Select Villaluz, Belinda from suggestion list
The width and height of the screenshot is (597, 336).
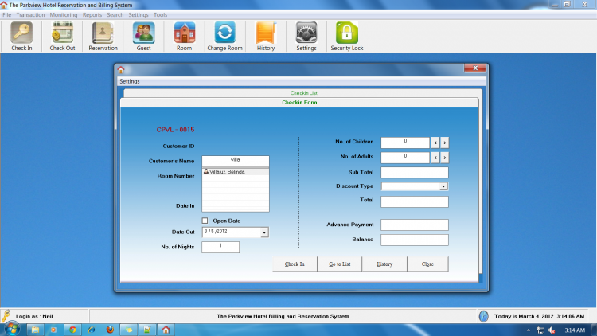coord(236,172)
